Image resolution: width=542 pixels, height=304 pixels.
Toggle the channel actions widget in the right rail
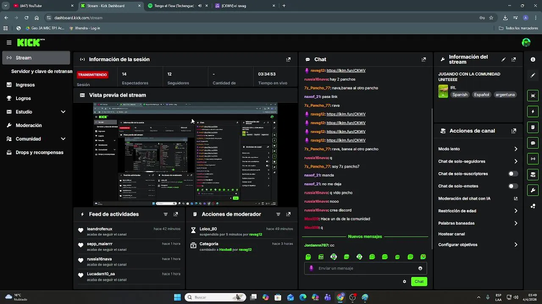point(533,174)
